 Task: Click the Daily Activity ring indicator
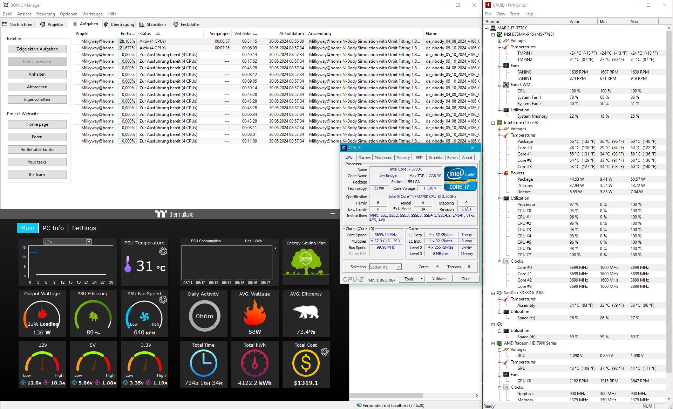(x=204, y=316)
